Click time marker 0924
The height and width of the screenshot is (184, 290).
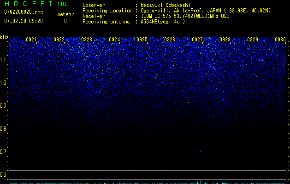114,40
